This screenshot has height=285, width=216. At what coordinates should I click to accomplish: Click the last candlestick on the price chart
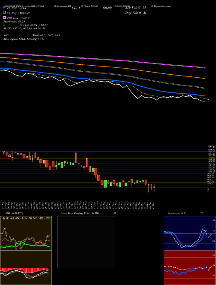click(x=154, y=188)
